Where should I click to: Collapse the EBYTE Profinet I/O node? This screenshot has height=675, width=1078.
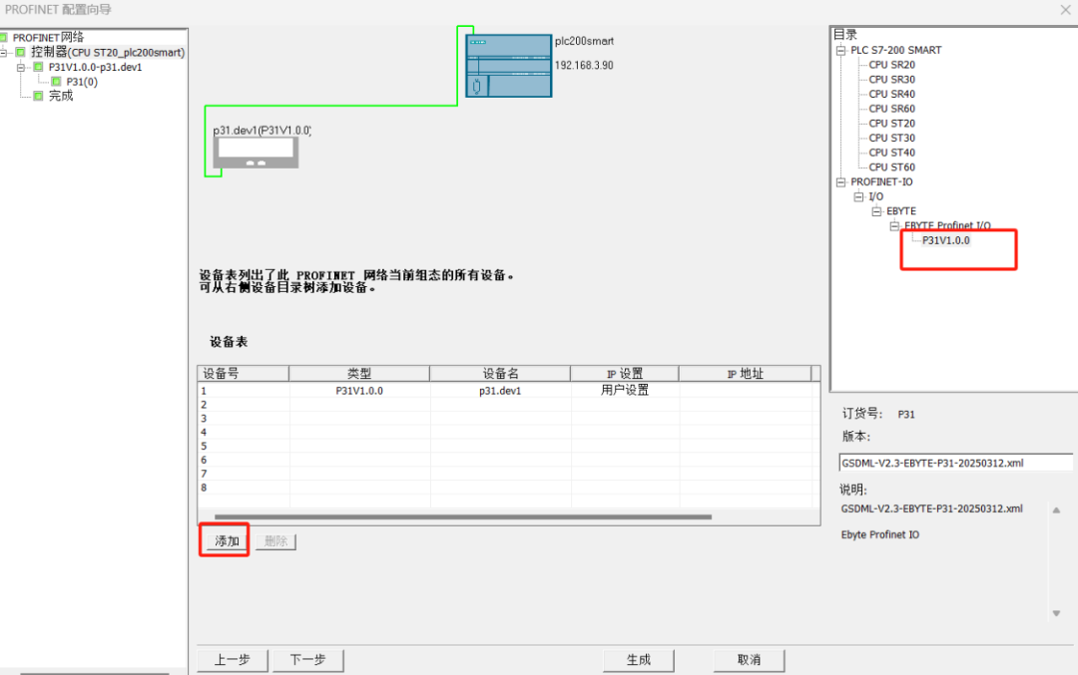(894, 225)
